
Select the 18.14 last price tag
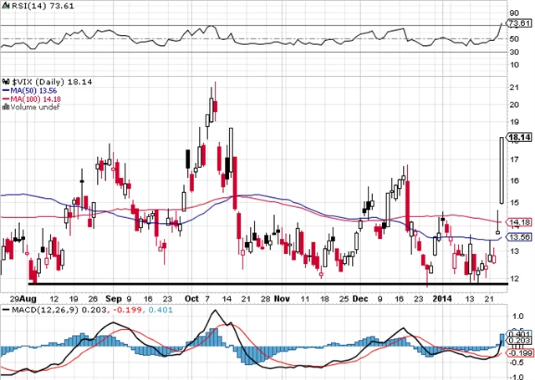click(520, 137)
